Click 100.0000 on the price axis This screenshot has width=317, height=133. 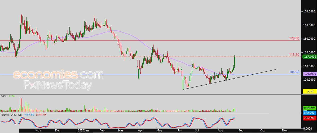(x=309, y=80)
